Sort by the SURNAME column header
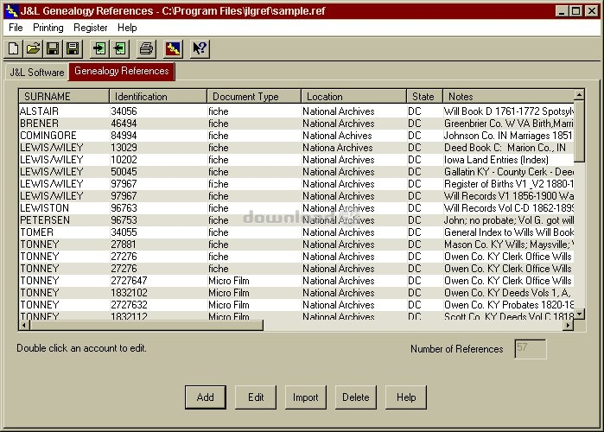 coord(64,97)
